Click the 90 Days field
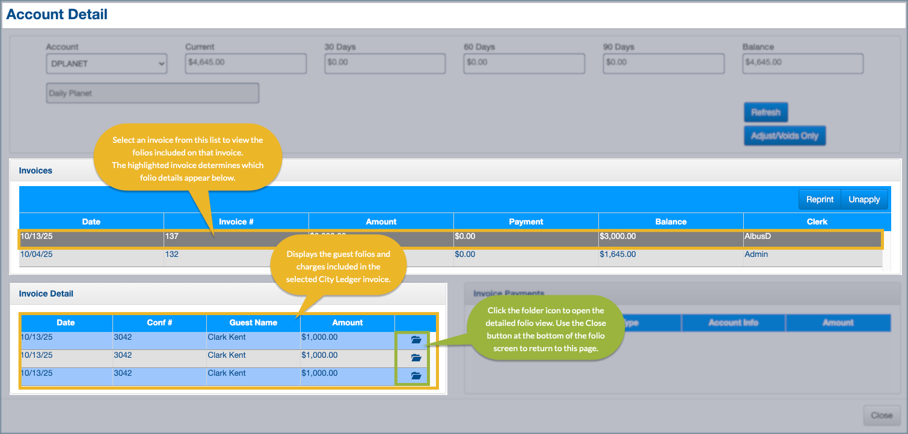The width and height of the screenshot is (908, 434). click(663, 62)
